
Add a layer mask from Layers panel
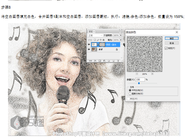tap(99, 61)
